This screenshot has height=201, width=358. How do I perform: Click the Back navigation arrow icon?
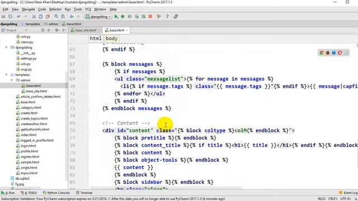[x=72, y=16]
